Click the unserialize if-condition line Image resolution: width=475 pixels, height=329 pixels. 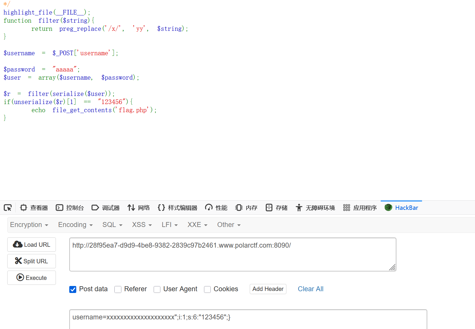point(68,102)
